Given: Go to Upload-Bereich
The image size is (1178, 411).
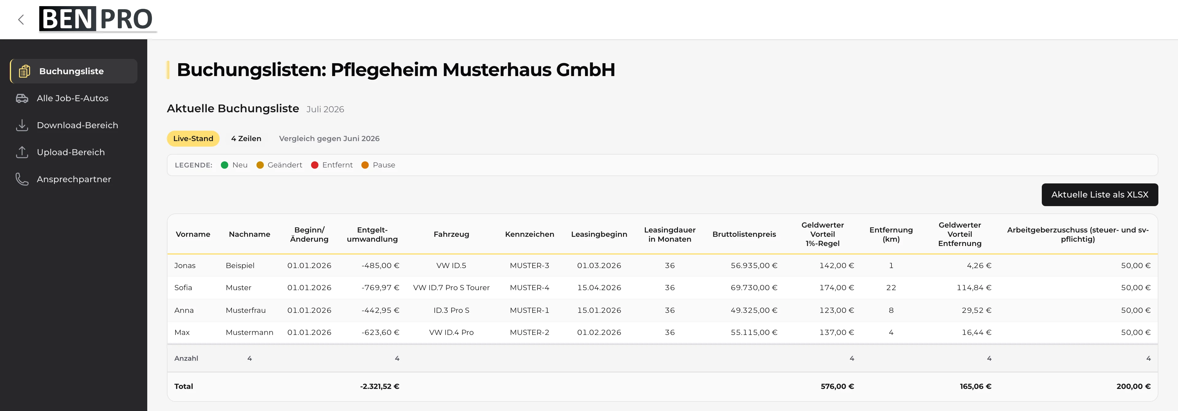Looking at the screenshot, I should (x=71, y=152).
